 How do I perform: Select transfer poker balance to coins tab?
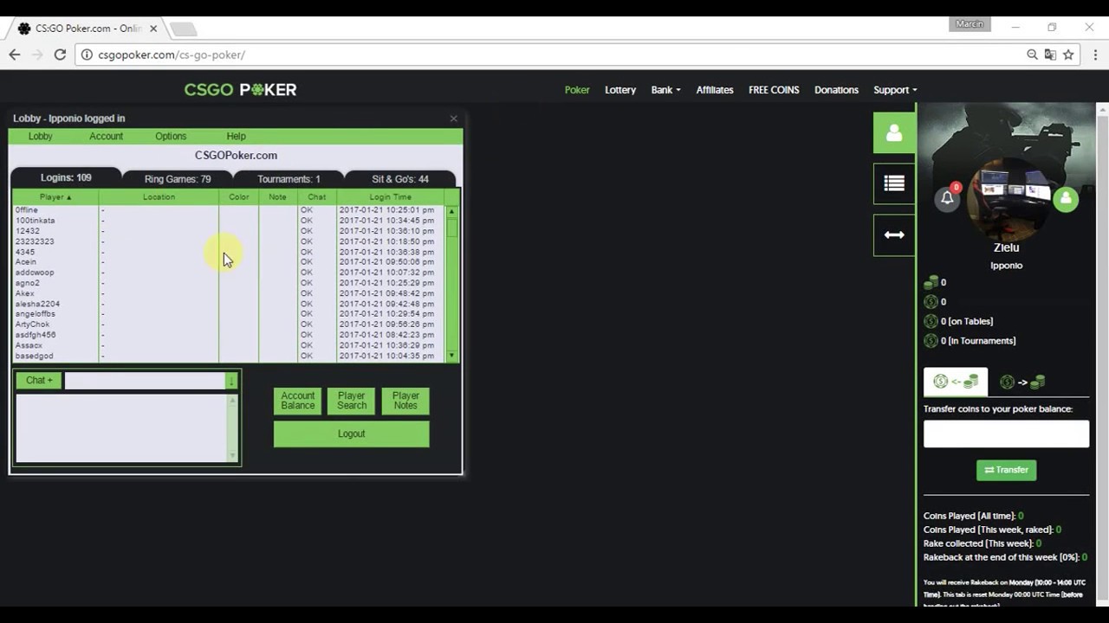coord(1022,382)
